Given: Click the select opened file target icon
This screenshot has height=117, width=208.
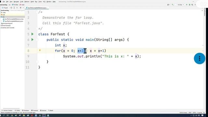Looking at the screenshot, I should point(11,8).
